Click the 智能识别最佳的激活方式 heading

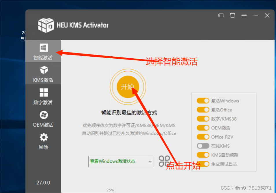[129, 113]
